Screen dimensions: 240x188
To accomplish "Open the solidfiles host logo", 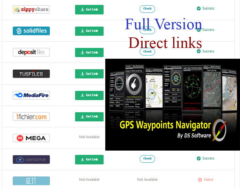I will pyautogui.click(x=31, y=31).
